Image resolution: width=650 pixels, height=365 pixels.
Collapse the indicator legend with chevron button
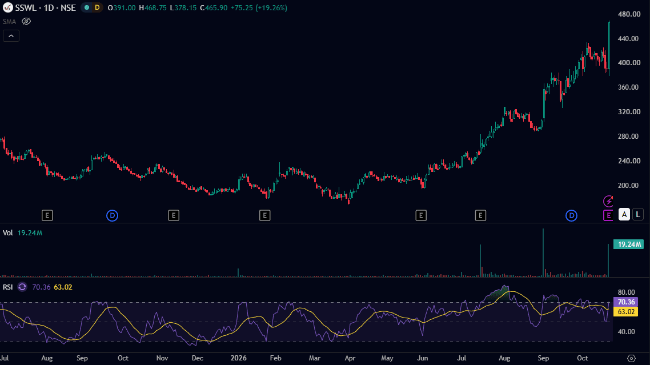(x=11, y=36)
